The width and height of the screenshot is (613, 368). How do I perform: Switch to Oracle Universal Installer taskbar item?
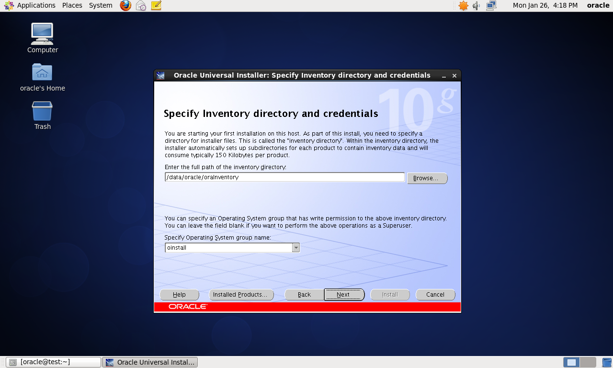click(x=150, y=362)
